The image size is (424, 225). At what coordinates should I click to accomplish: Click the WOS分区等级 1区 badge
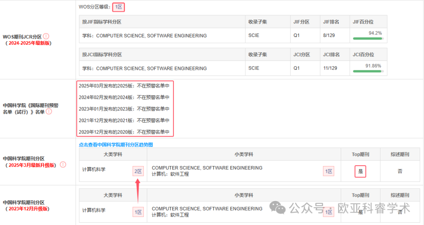[x=119, y=7]
